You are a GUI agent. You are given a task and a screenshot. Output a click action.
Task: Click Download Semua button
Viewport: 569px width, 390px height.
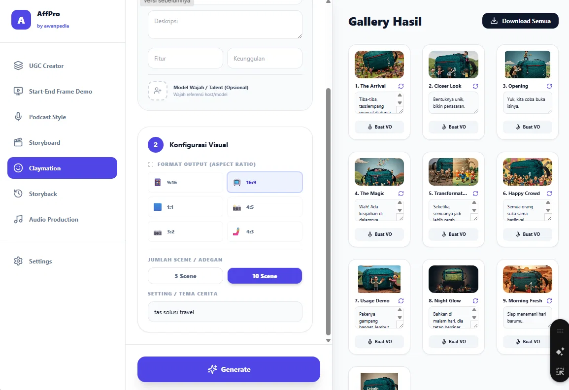pyautogui.click(x=520, y=21)
